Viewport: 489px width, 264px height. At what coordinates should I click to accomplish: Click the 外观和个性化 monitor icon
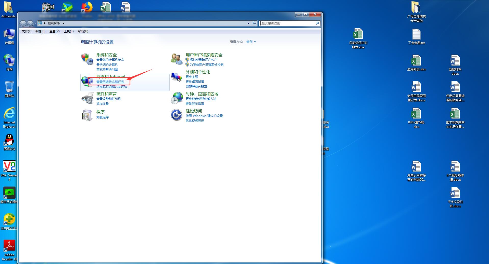177,77
